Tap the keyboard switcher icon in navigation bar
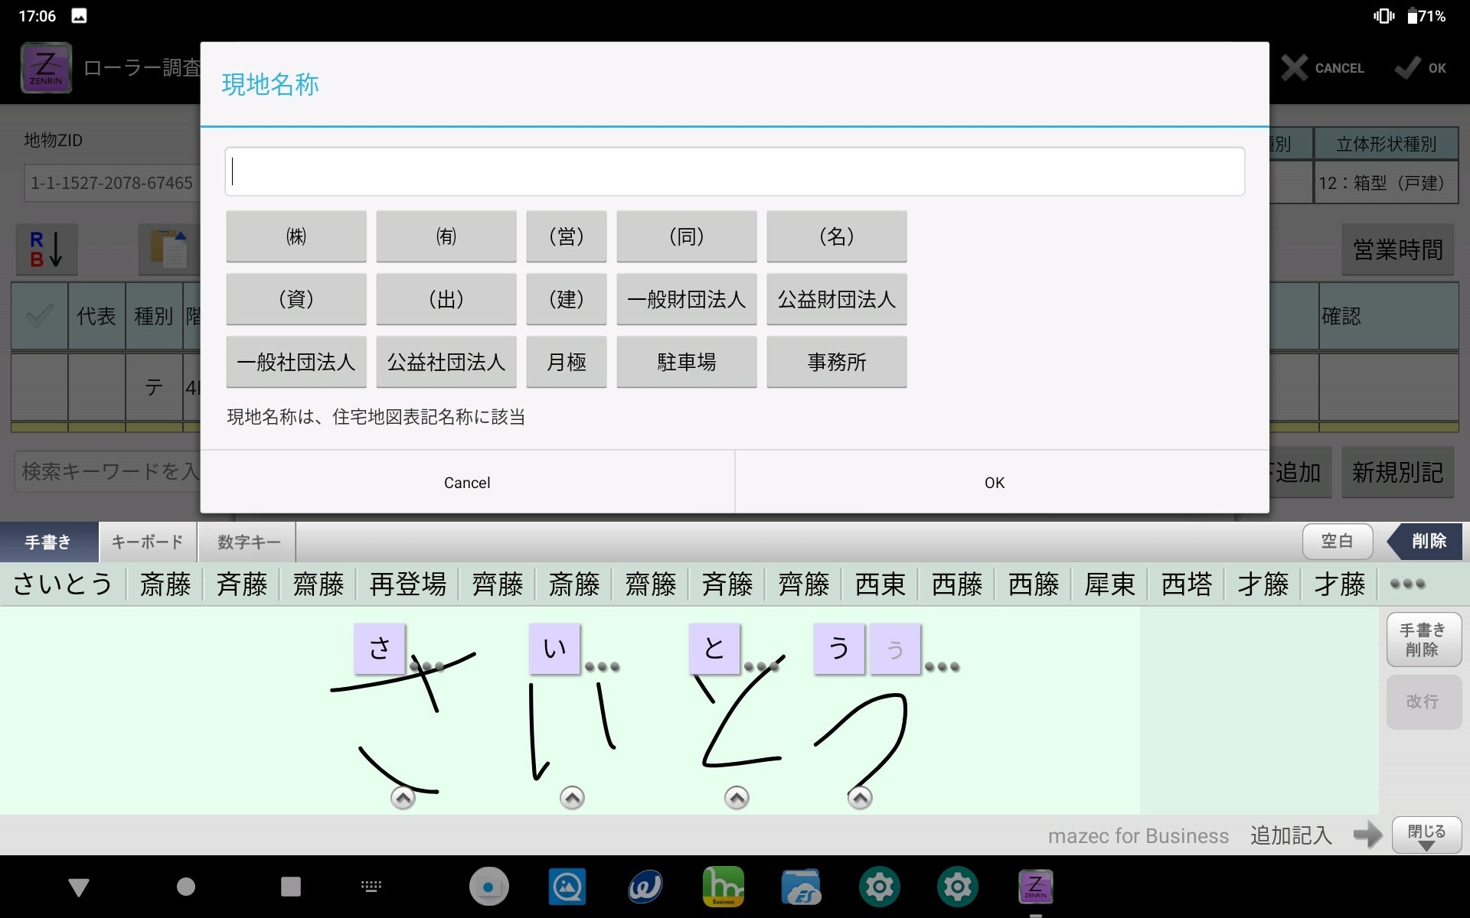The image size is (1470, 918). 371,887
